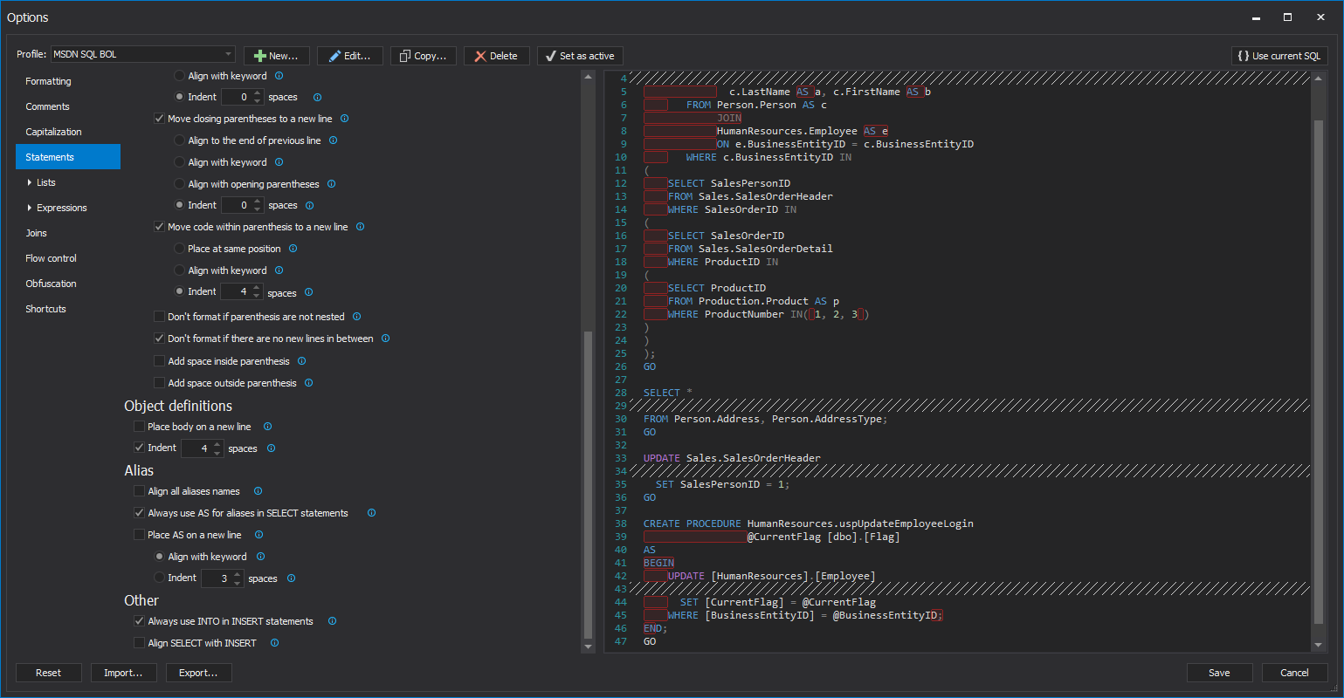The height and width of the screenshot is (698, 1344).
Task: Open info tooltip for Move closing parentheses option
Action: coord(344,118)
